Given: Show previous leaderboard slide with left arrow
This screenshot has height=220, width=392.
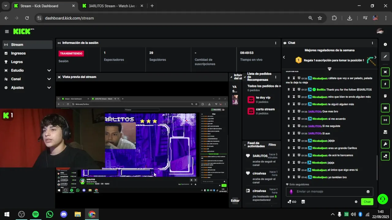Looking at the screenshot, I should 284,57.
